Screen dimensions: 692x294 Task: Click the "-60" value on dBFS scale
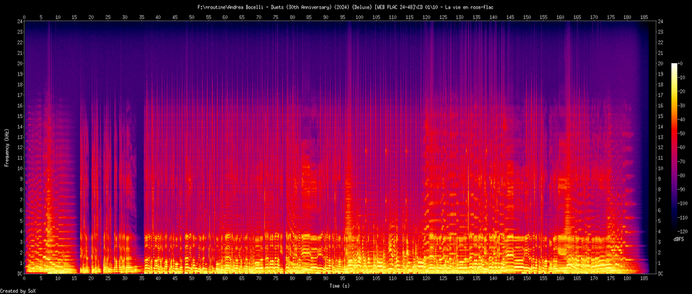pos(681,148)
